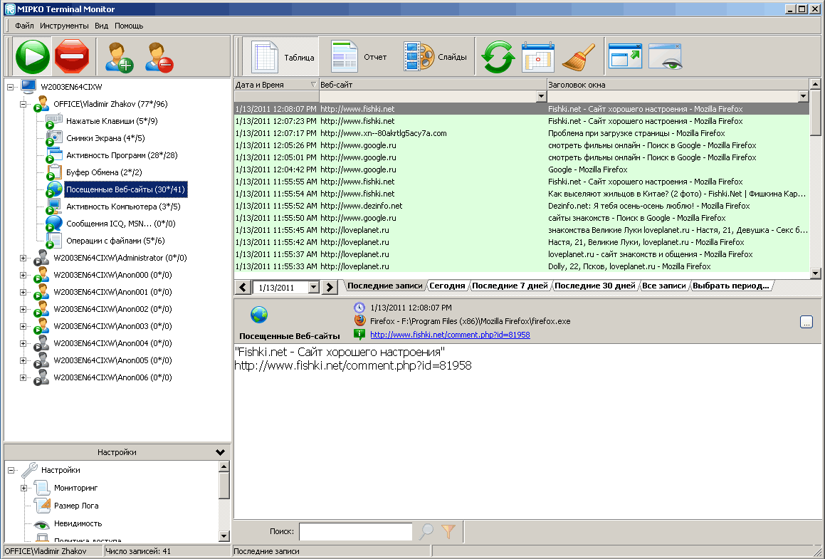Image resolution: width=825 pixels, height=559 pixels.
Task: Open Операции с файлами node
Action: (x=115, y=241)
